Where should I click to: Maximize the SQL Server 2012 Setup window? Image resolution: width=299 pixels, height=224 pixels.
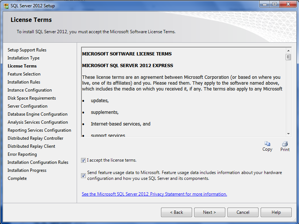point(275,4)
